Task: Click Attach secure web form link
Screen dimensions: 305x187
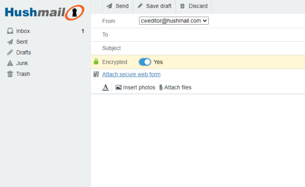Action: pyautogui.click(x=131, y=75)
